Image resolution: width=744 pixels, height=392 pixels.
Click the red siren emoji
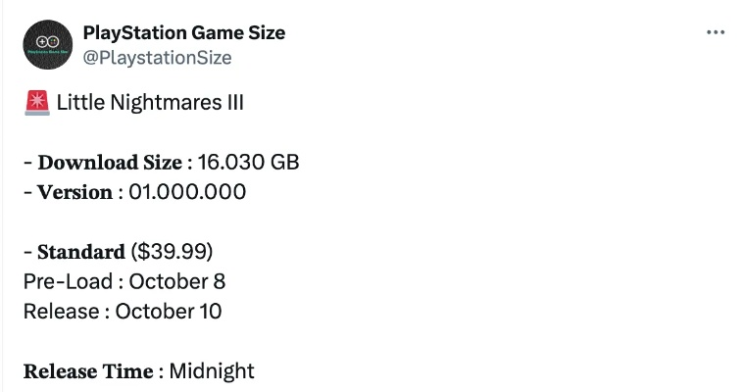tap(36, 102)
